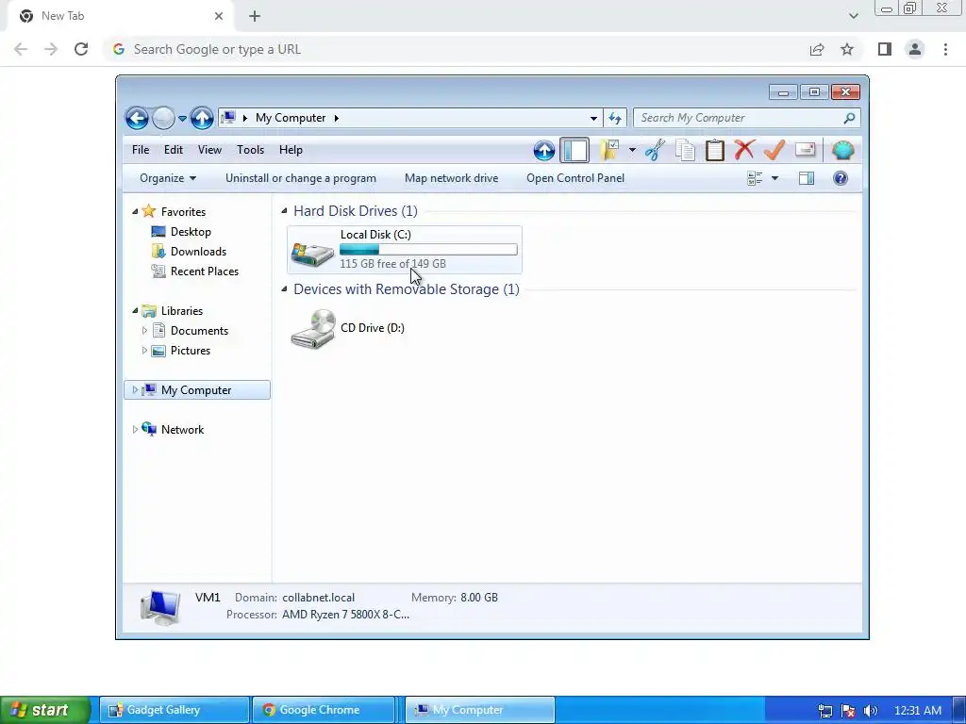The height and width of the screenshot is (724, 966).
Task: Expand the Organize dropdown
Action: [x=168, y=178]
